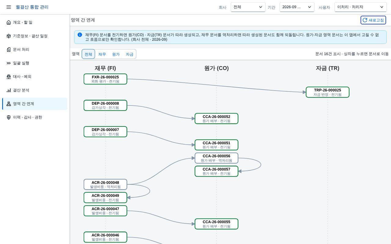Click the 기준정보 · 결산 일정 sidebar icon
391x244 pixels.
click(x=9, y=36)
